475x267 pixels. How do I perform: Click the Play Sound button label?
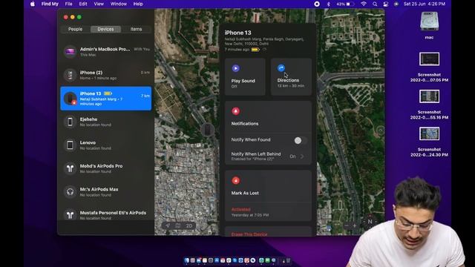[243, 81]
